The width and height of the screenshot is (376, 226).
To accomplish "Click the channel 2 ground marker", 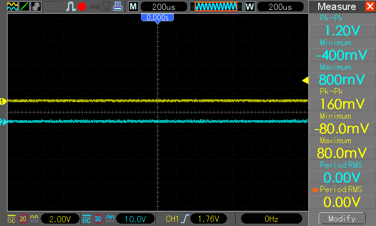I will 3,122.
